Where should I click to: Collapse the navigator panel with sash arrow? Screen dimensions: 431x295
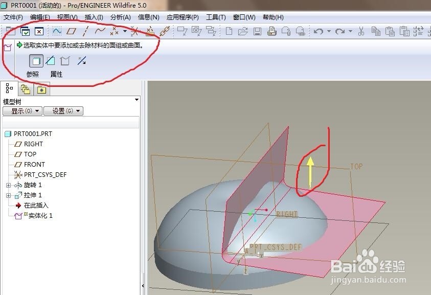[143, 286]
